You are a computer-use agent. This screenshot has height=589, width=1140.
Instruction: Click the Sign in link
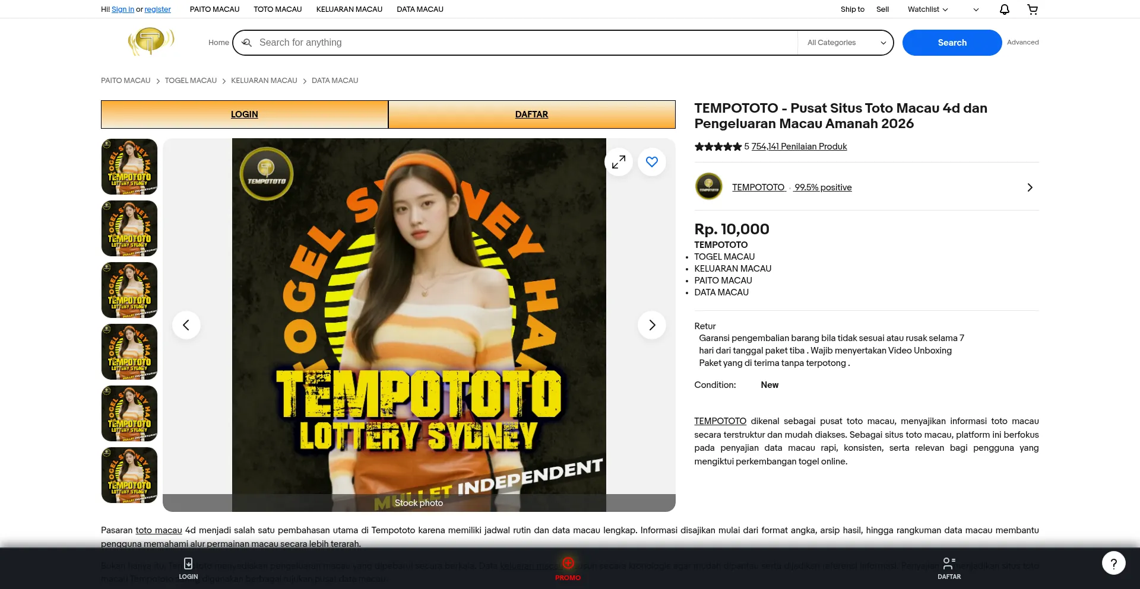123,9
